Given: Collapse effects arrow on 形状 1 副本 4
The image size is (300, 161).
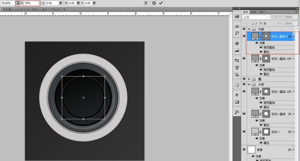Looking at the screenshot, I should tap(294, 36).
